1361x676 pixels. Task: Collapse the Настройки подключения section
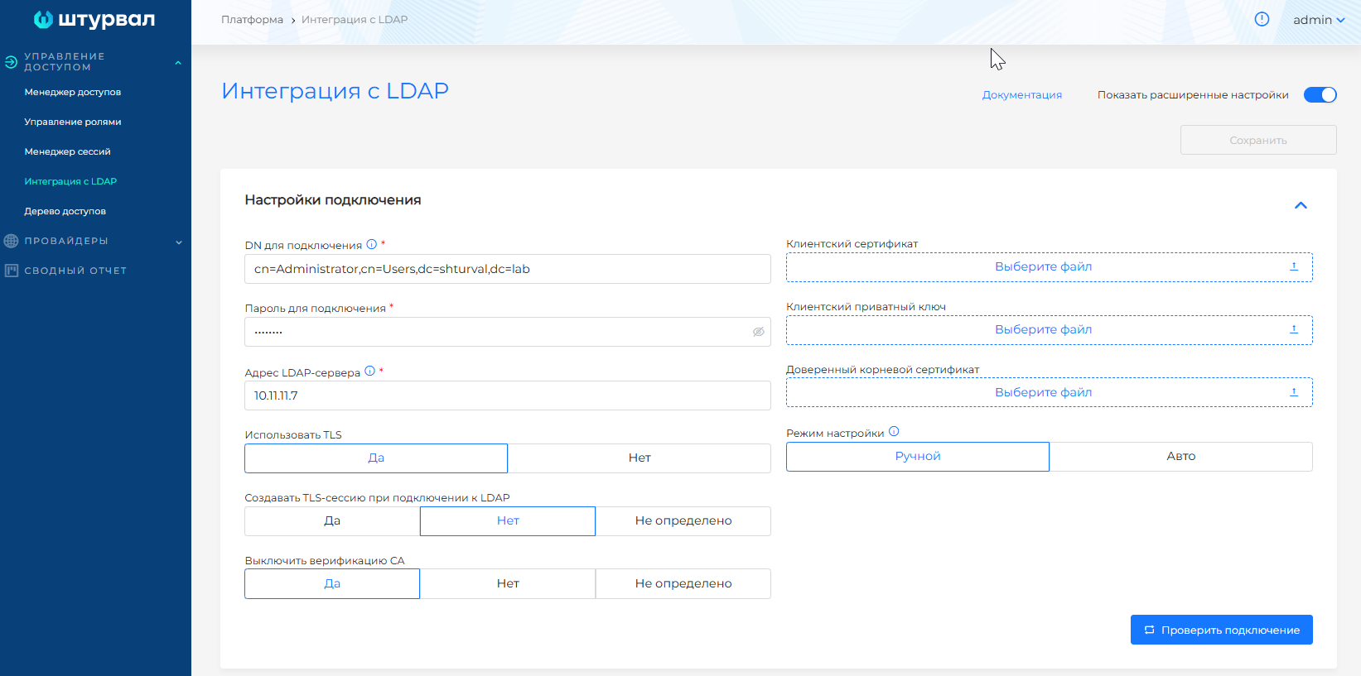[x=1301, y=205]
